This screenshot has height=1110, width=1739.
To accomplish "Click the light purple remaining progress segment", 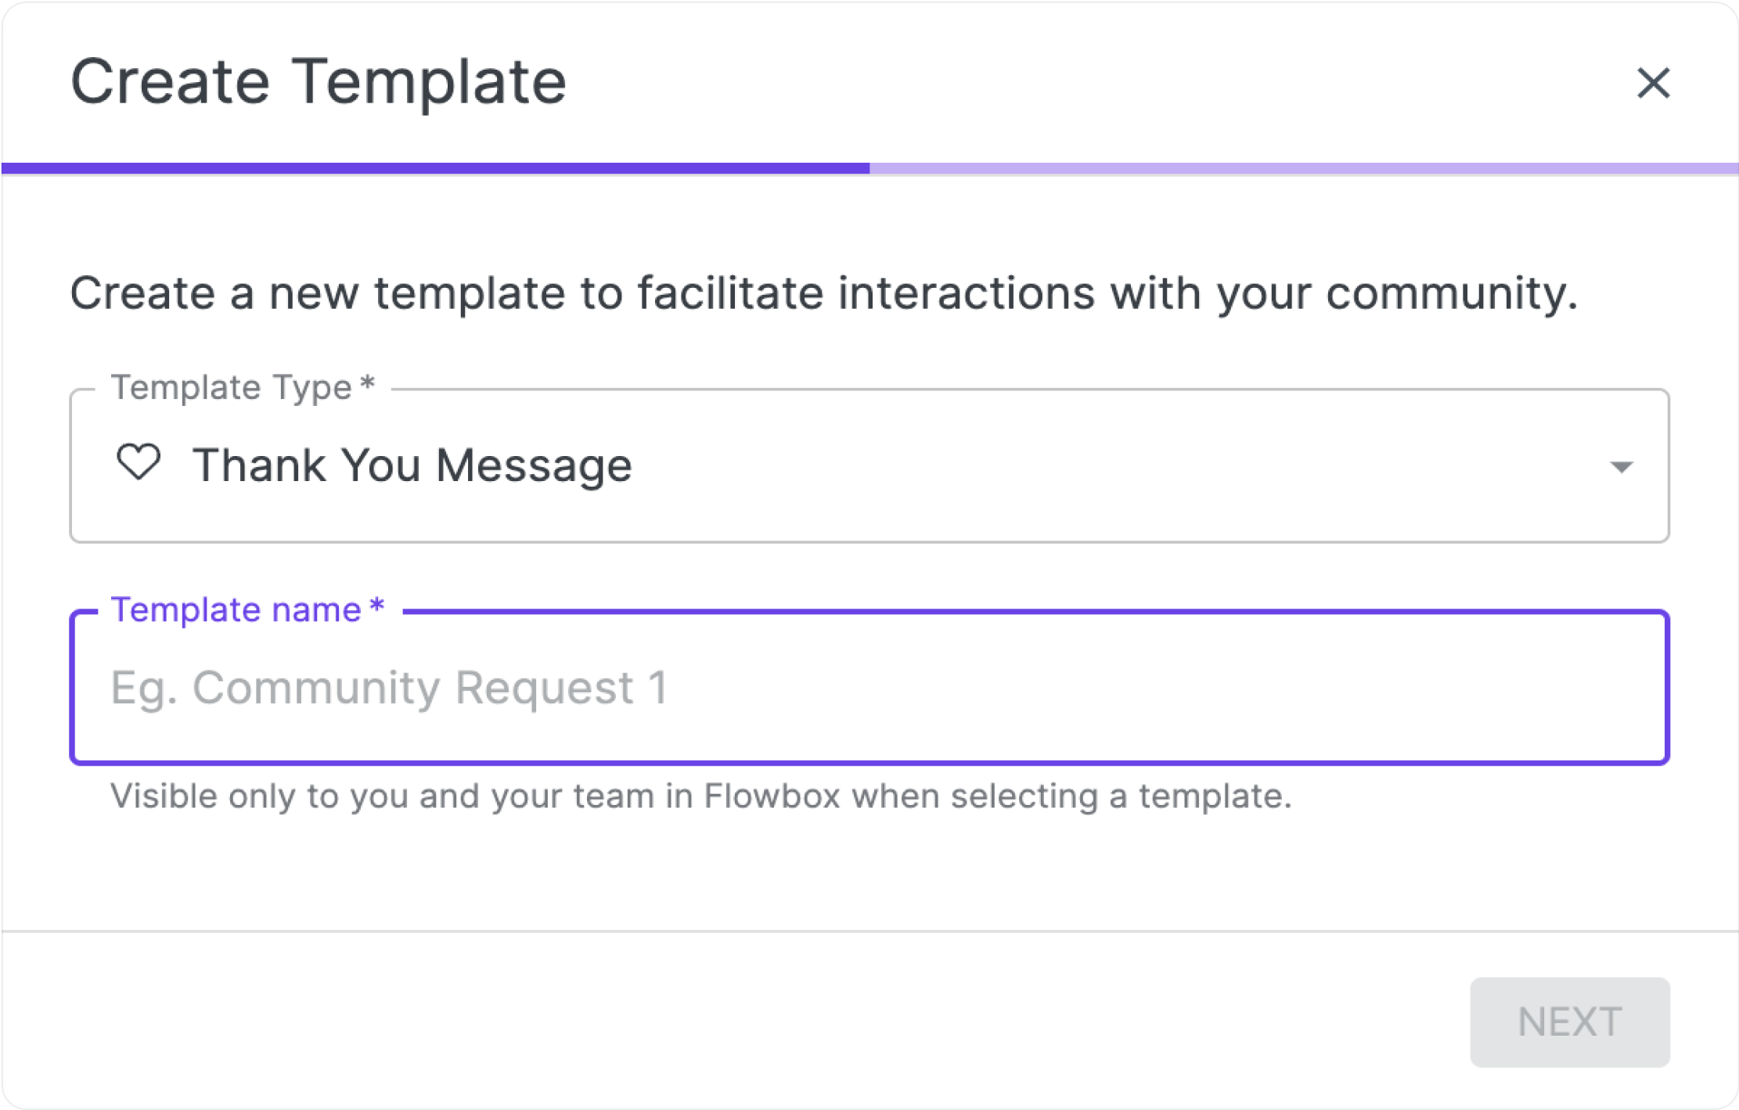I will click(1303, 168).
